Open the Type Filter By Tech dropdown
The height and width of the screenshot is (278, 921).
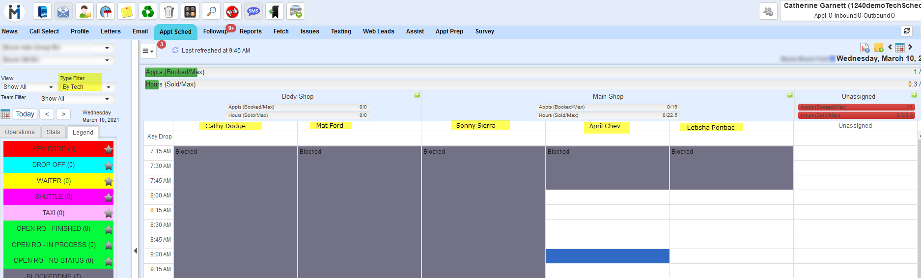click(x=87, y=87)
